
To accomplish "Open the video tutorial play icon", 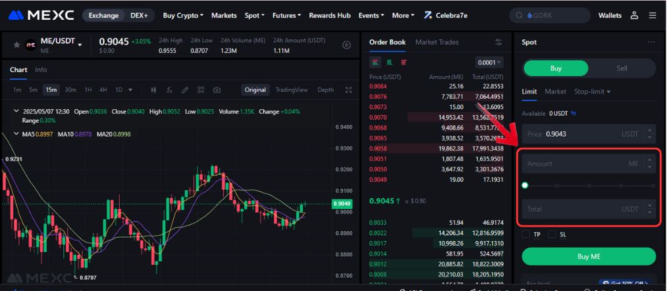I will pyautogui.click(x=347, y=45).
